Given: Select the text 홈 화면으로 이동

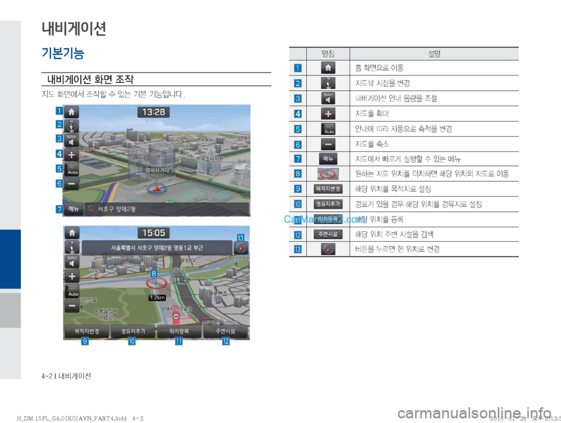Looking at the screenshot, I should (x=379, y=68).
